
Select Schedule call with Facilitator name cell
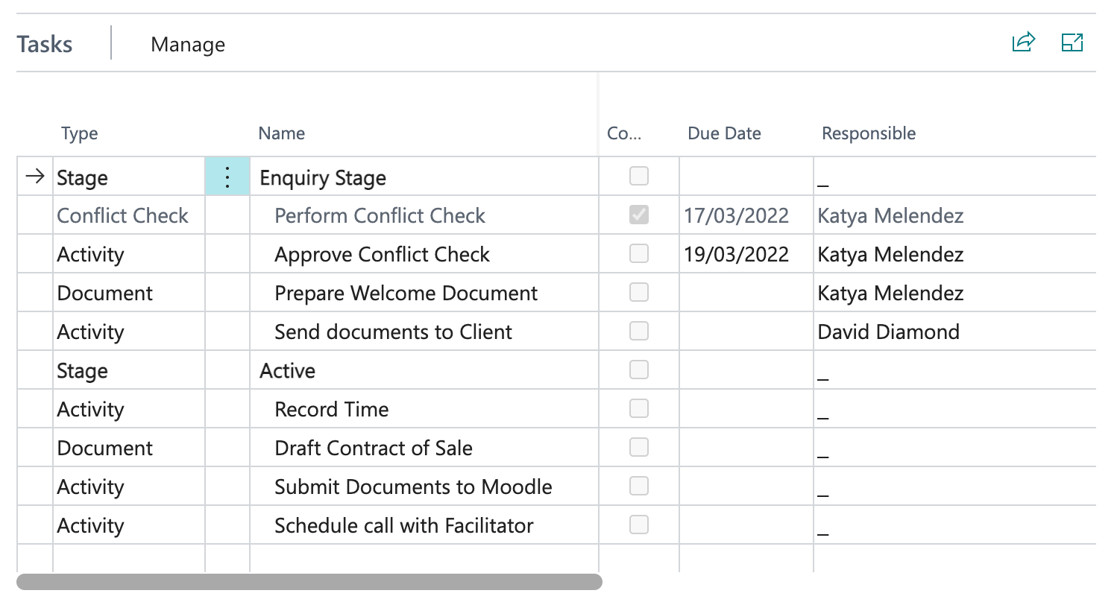coord(424,526)
